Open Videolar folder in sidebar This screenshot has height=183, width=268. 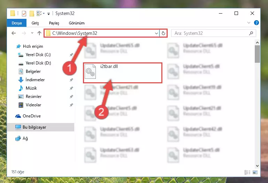33,105
